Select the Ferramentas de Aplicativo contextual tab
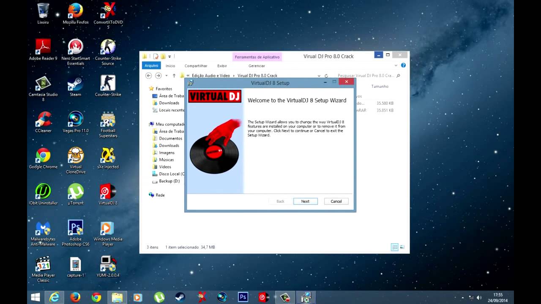This screenshot has width=541, height=304. tap(257, 57)
